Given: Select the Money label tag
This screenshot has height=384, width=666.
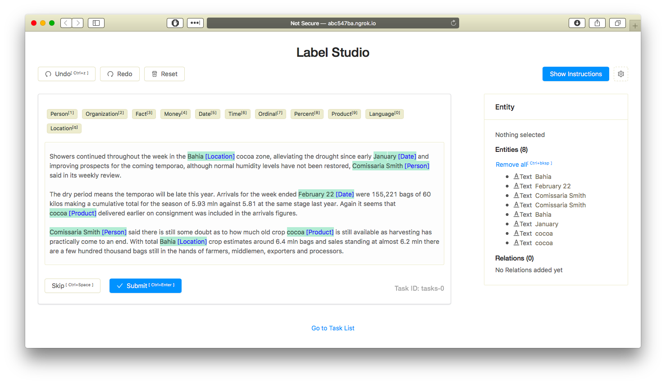Looking at the screenshot, I should click(x=176, y=114).
